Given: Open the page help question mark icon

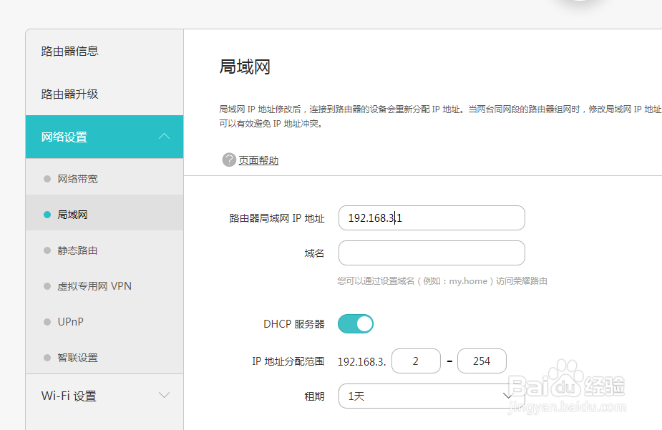Looking at the screenshot, I should pos(228,160).
